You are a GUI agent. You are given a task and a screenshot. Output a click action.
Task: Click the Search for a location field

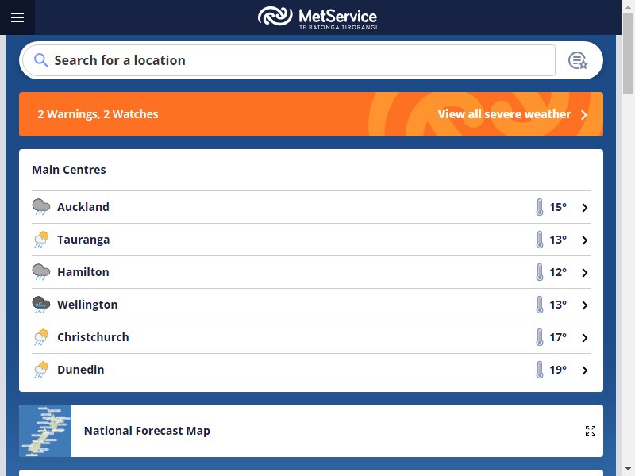coord(302,60)
